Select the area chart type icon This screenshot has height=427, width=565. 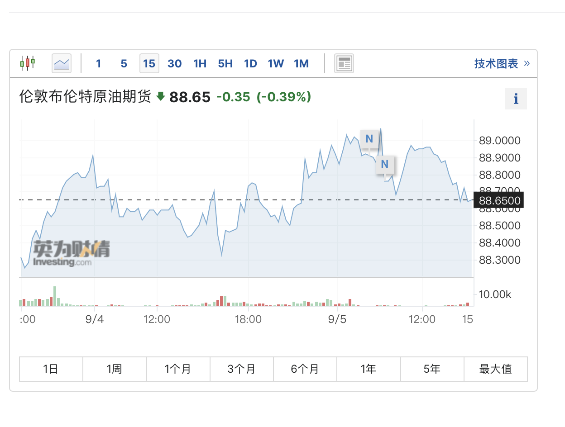click(62, 63)
